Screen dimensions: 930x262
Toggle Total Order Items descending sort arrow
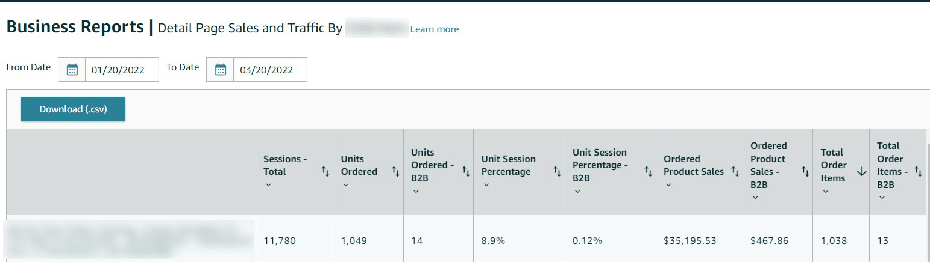861,172
